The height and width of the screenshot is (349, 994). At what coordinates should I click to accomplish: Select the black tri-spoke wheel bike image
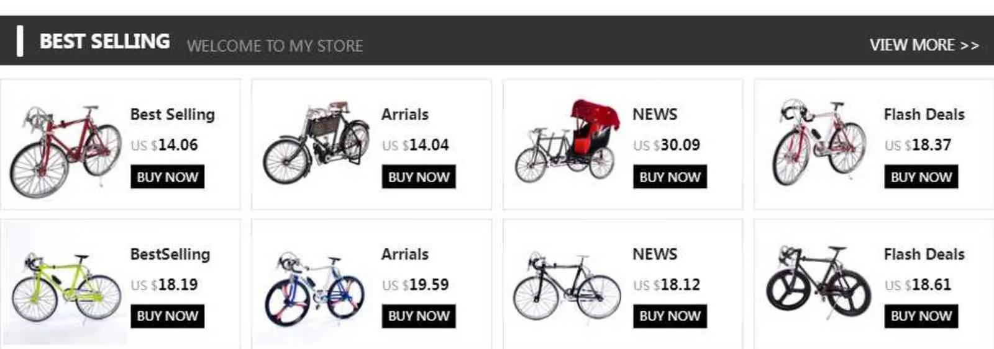coord(819,283)
